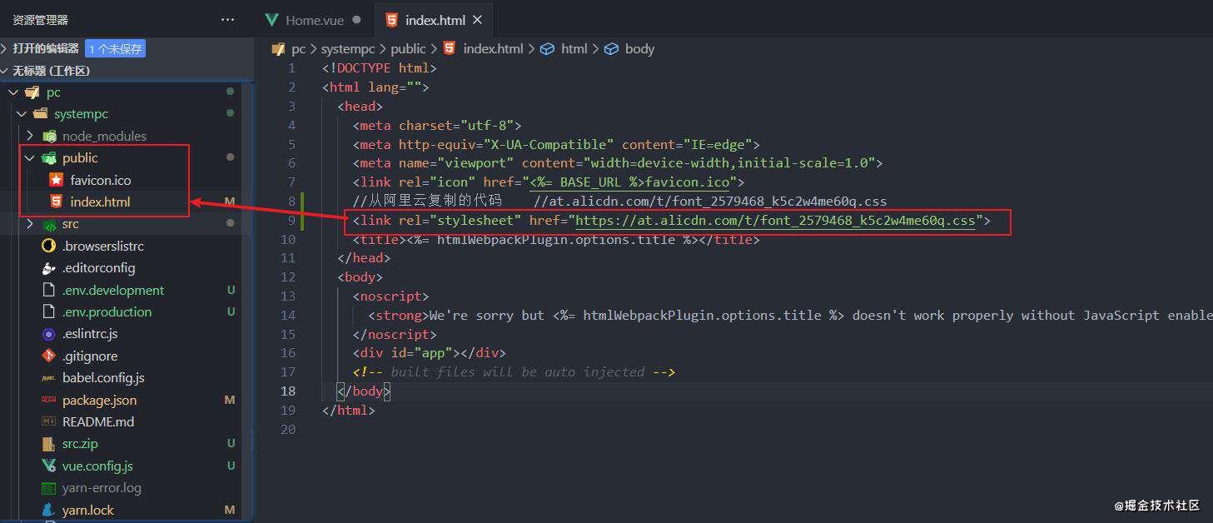Open the .gitignore file
The width and height of the screenshot is (1213, 523).
tap(90, 356)
